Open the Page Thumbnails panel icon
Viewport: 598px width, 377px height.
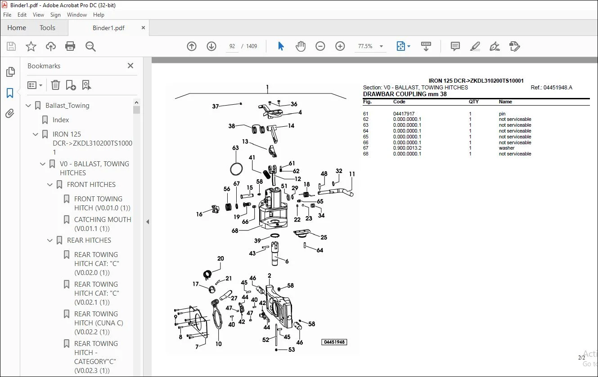(10, 72)
